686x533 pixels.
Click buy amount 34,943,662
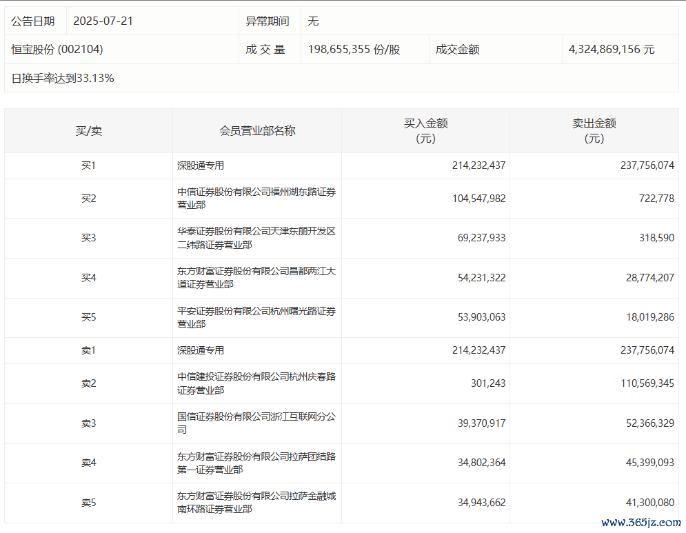coord(481,503)
